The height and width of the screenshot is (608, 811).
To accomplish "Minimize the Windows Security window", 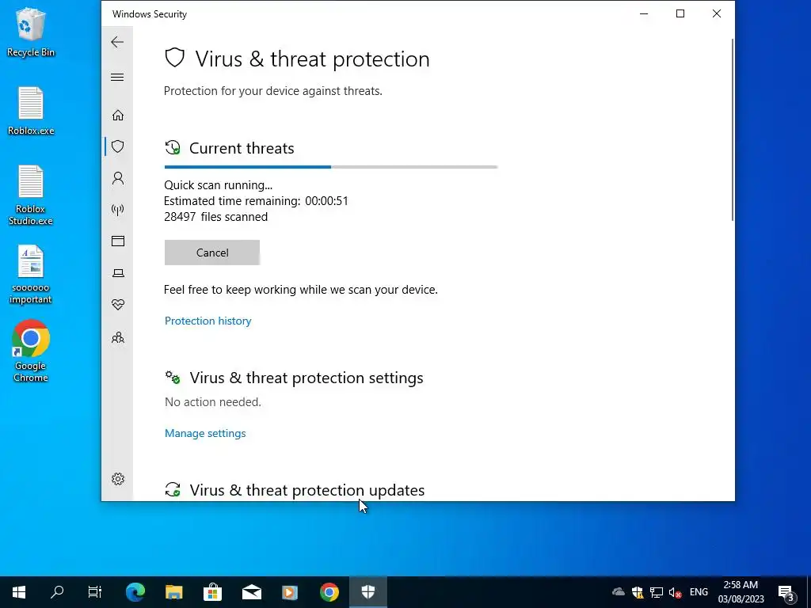I will click(644, 14).
